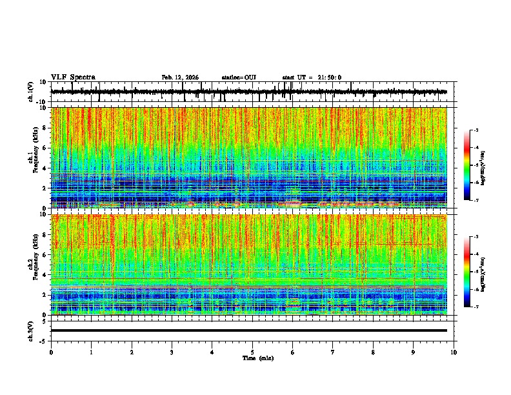Click the "-7" label on ch.2 colorbar
This screenshot has width=511, height=395.
[476, 307]
